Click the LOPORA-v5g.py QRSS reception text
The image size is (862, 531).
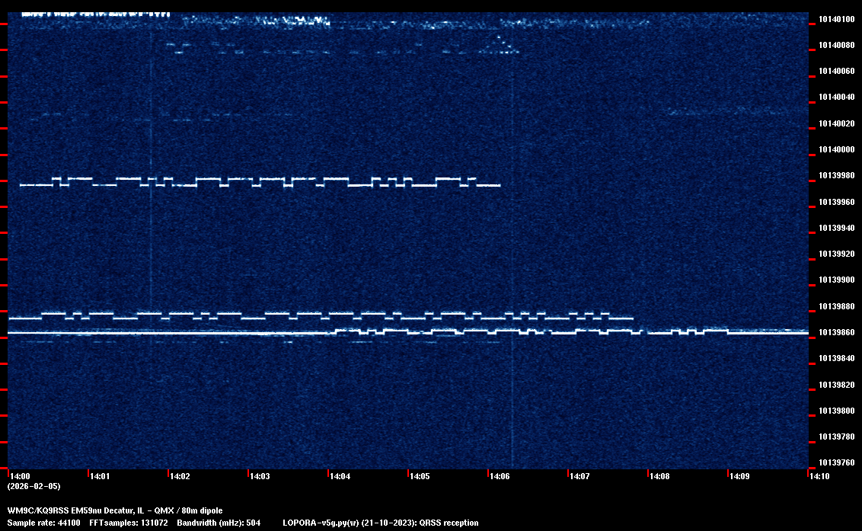pyautogui.click(x=380, y=523)
